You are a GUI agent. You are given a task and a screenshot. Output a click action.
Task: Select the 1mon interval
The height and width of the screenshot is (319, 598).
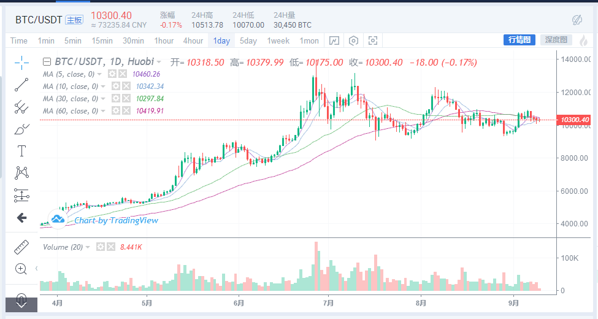click(309, 41)
